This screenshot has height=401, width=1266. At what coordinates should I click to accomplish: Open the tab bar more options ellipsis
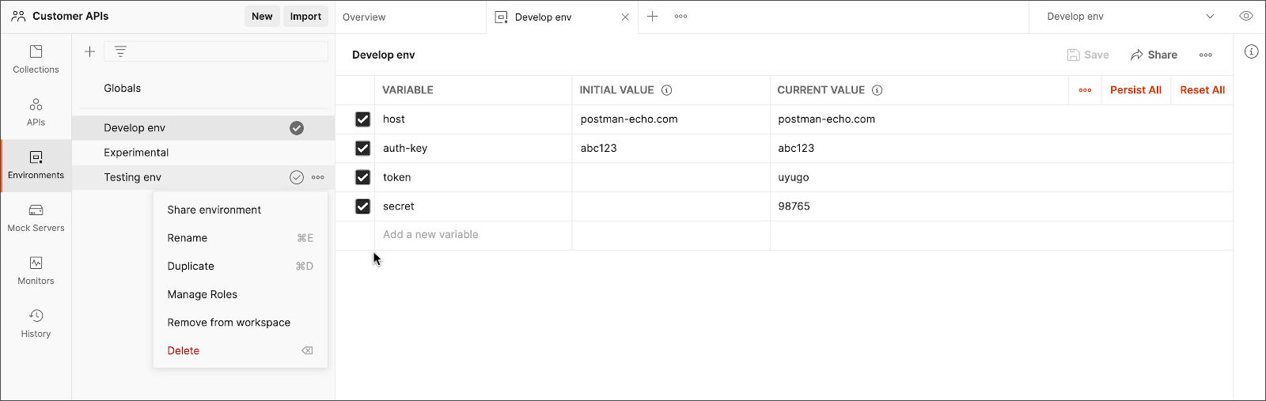tap(680, 17)
